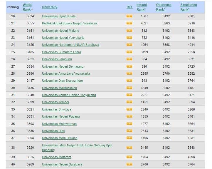Select impact rank value 4621

[x=144, y=23]
